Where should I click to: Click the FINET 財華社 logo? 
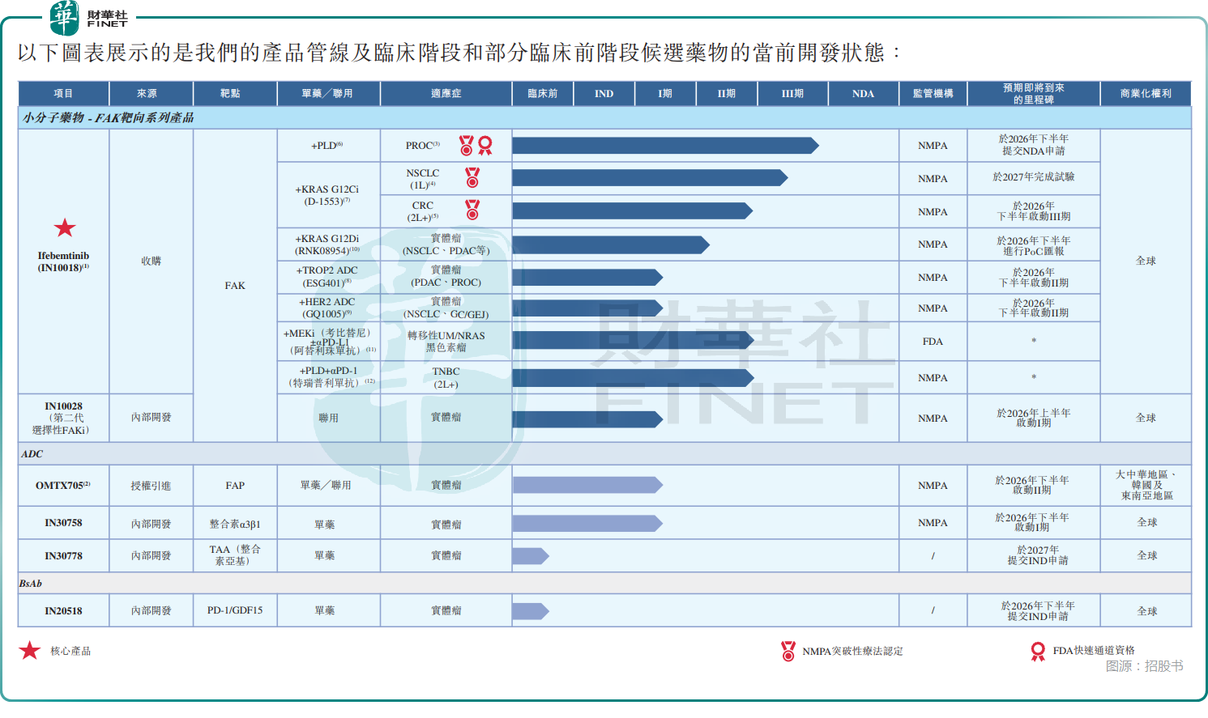88,18
